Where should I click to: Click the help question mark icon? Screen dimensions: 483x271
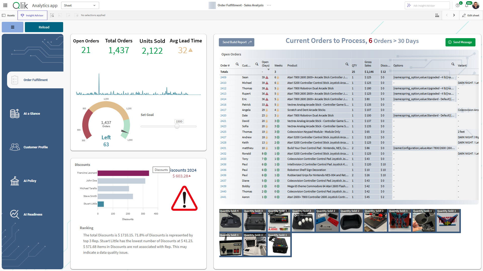pos(458,6)
